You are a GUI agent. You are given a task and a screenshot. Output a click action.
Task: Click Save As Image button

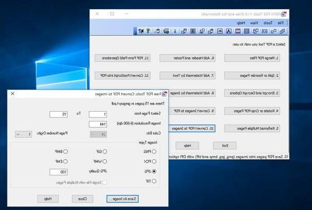tap(122, 199)
